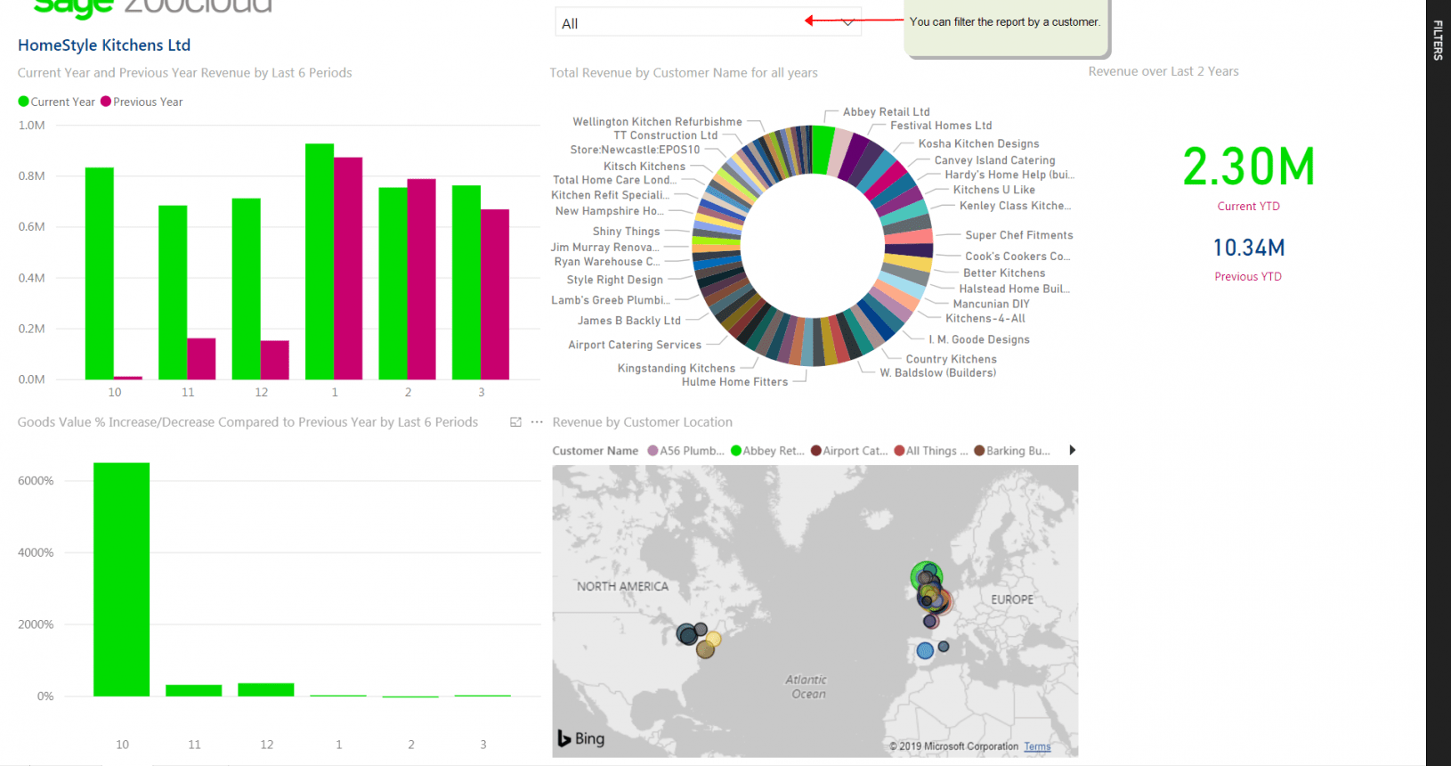The image size is (1451, 766).
Task: Select All Things... in map legend
Action: pos(931,451)
